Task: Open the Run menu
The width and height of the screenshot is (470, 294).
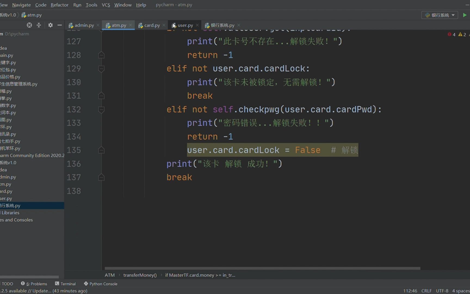Action: point(77,5)
